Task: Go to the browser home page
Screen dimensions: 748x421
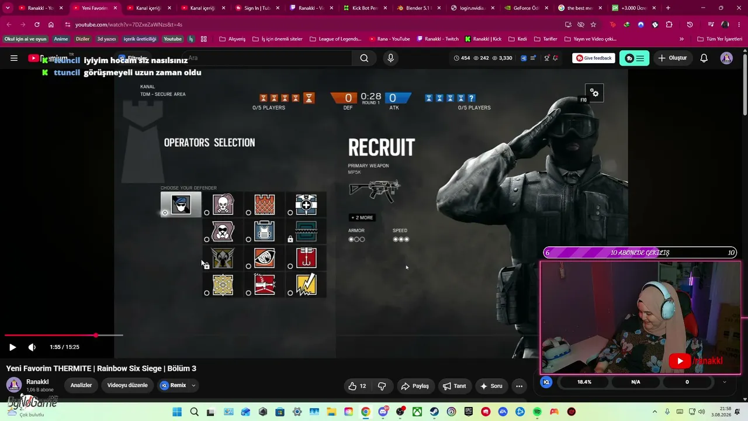Action: pos(51,25)
